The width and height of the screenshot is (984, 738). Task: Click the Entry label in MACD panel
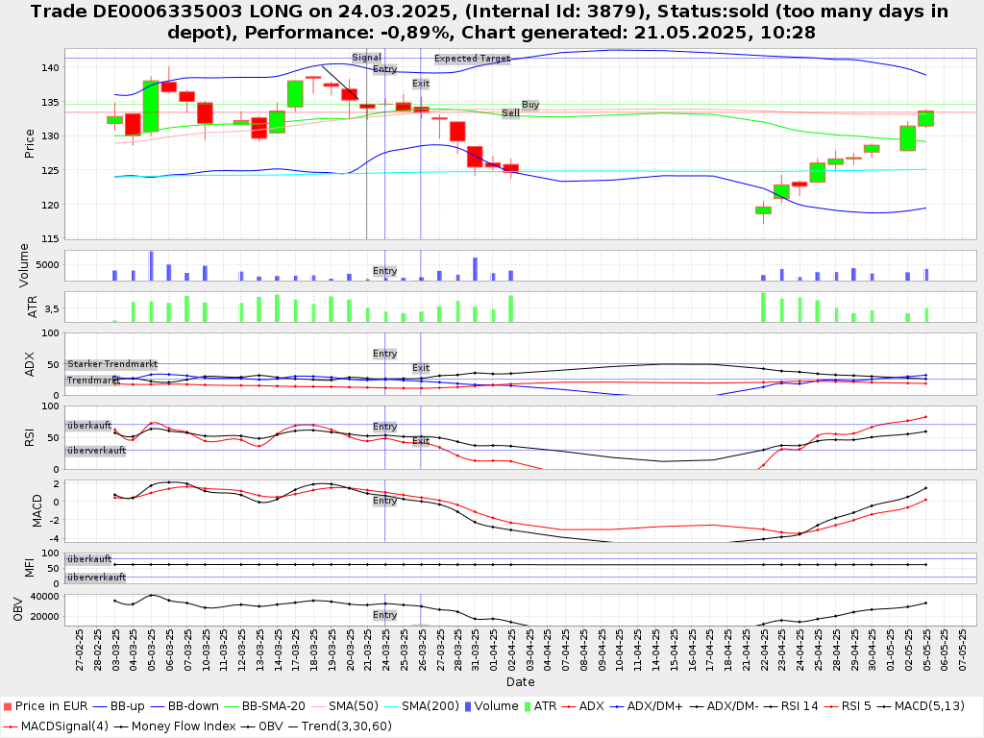click(384, 501)
